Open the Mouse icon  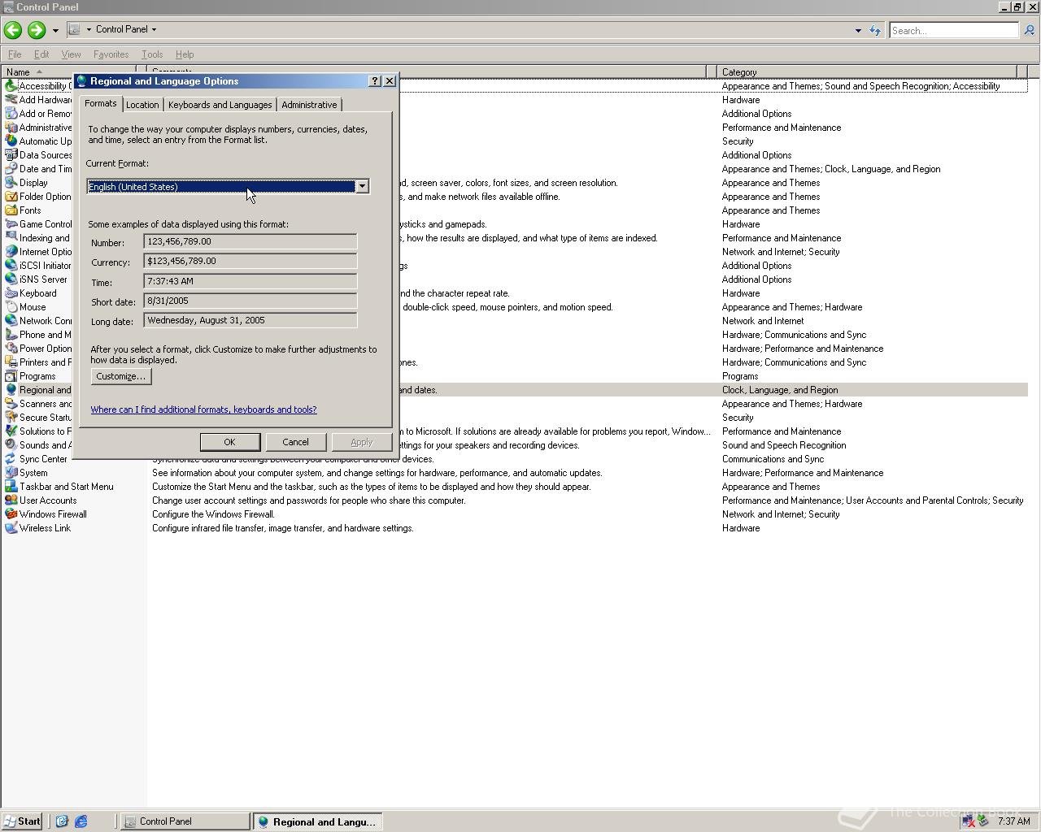[11, 307]
